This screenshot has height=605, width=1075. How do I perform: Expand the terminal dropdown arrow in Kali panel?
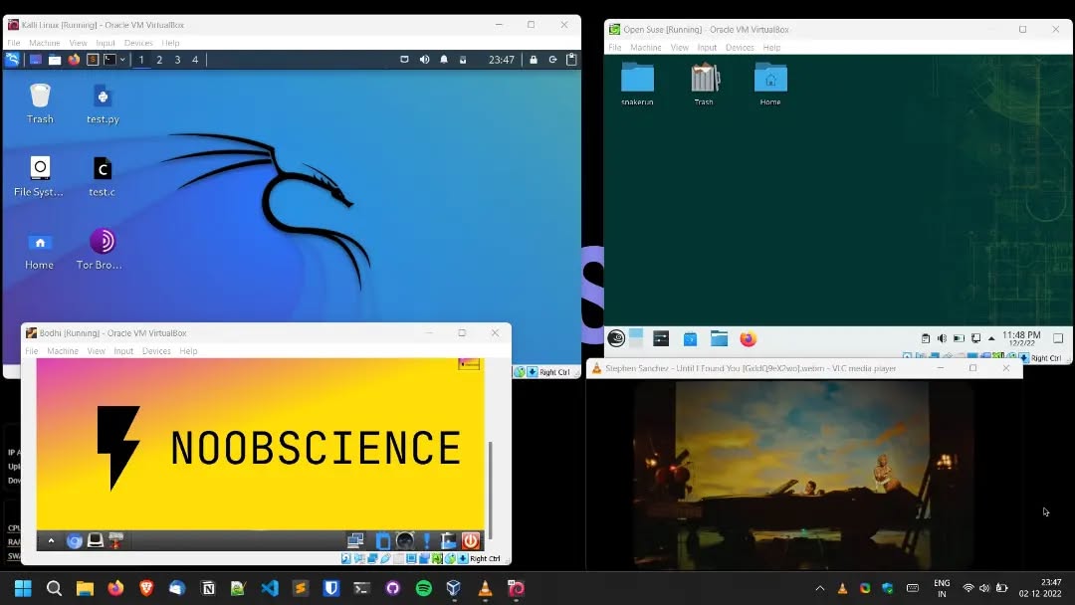tap(122, 60)
